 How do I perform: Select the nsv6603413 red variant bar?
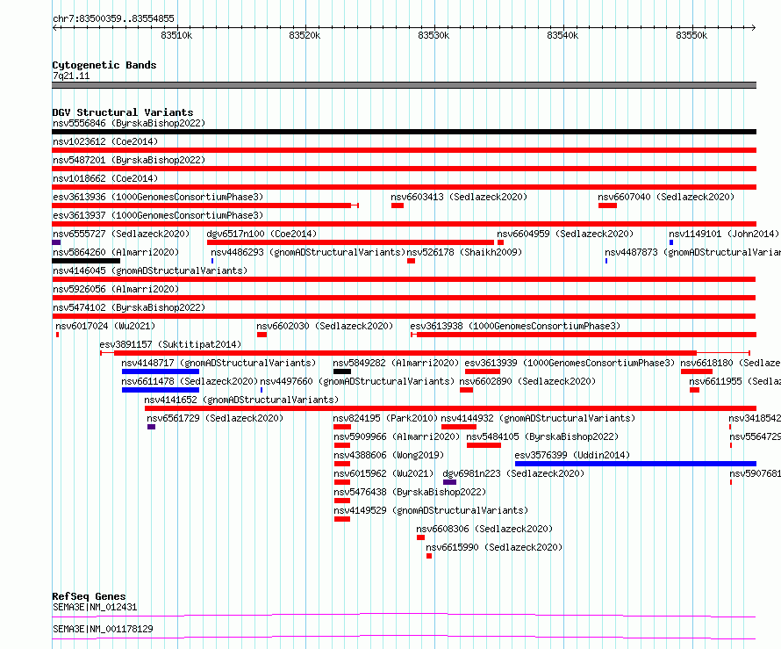click(x=398, y=206)
